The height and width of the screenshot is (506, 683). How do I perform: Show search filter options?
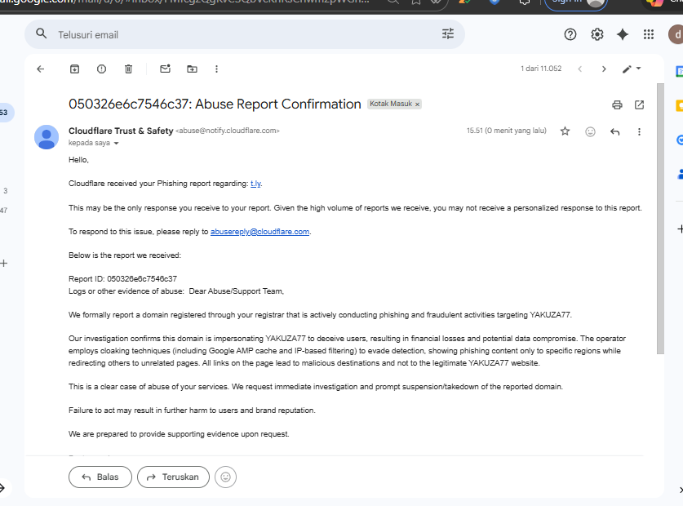tap(448, 33)
